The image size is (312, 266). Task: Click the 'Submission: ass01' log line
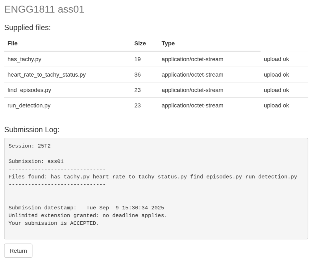coord(36,161)
